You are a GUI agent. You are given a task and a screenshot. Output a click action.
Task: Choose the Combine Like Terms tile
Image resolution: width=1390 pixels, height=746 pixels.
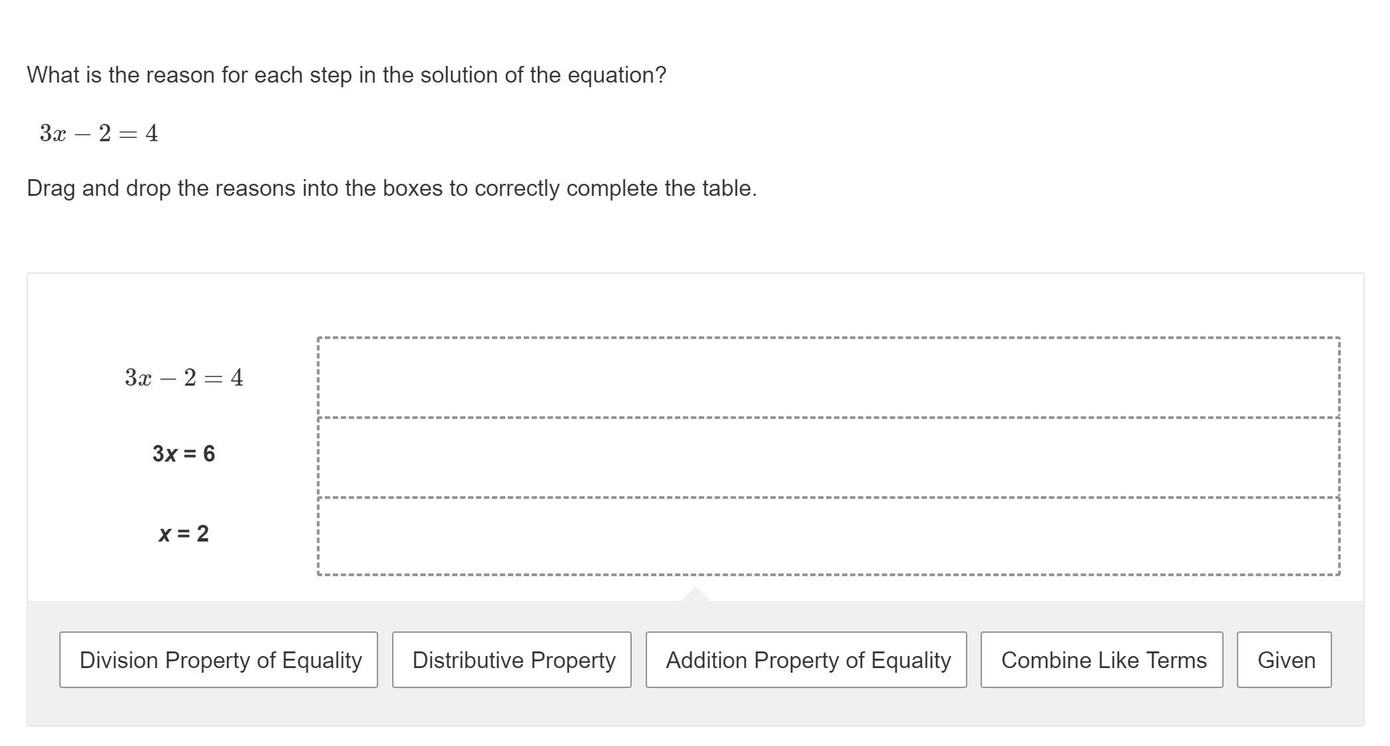coord(1101,659)
